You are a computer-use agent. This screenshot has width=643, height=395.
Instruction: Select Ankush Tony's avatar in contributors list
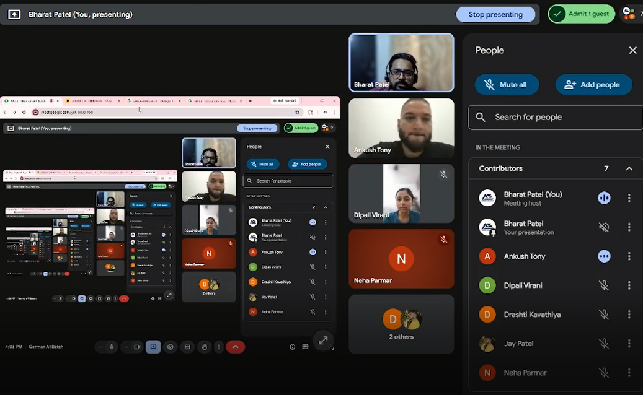[487, 256]
